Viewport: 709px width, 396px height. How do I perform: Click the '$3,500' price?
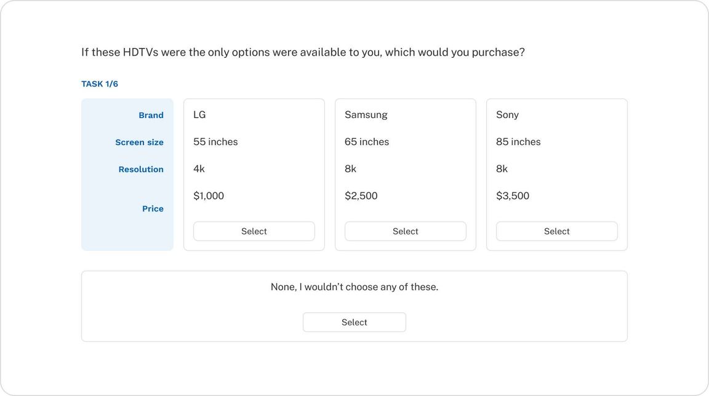[x=512, y=196]
